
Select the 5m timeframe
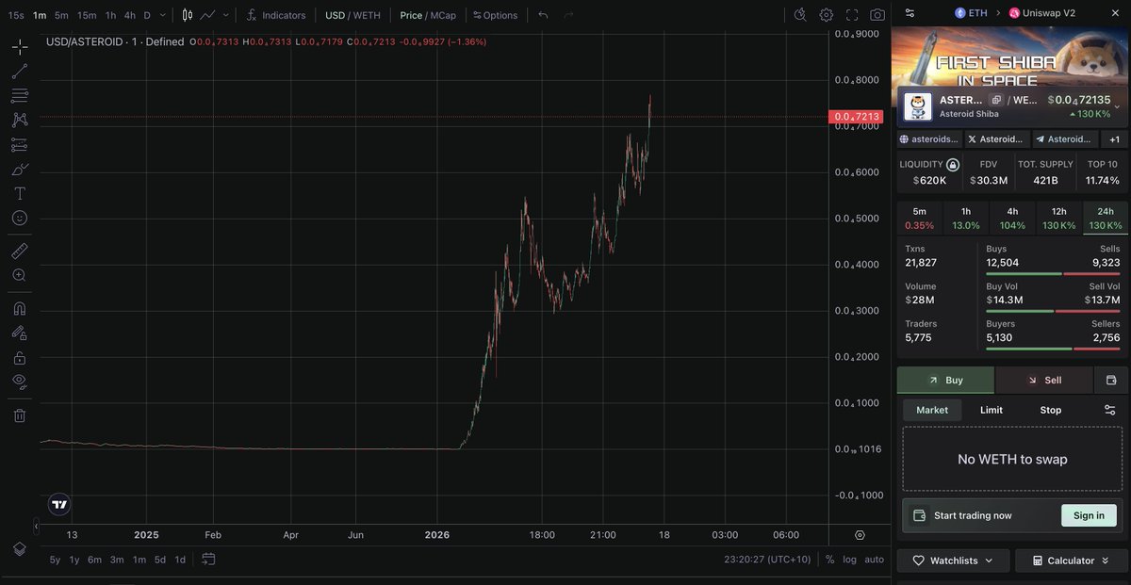(x=61, y=15)
